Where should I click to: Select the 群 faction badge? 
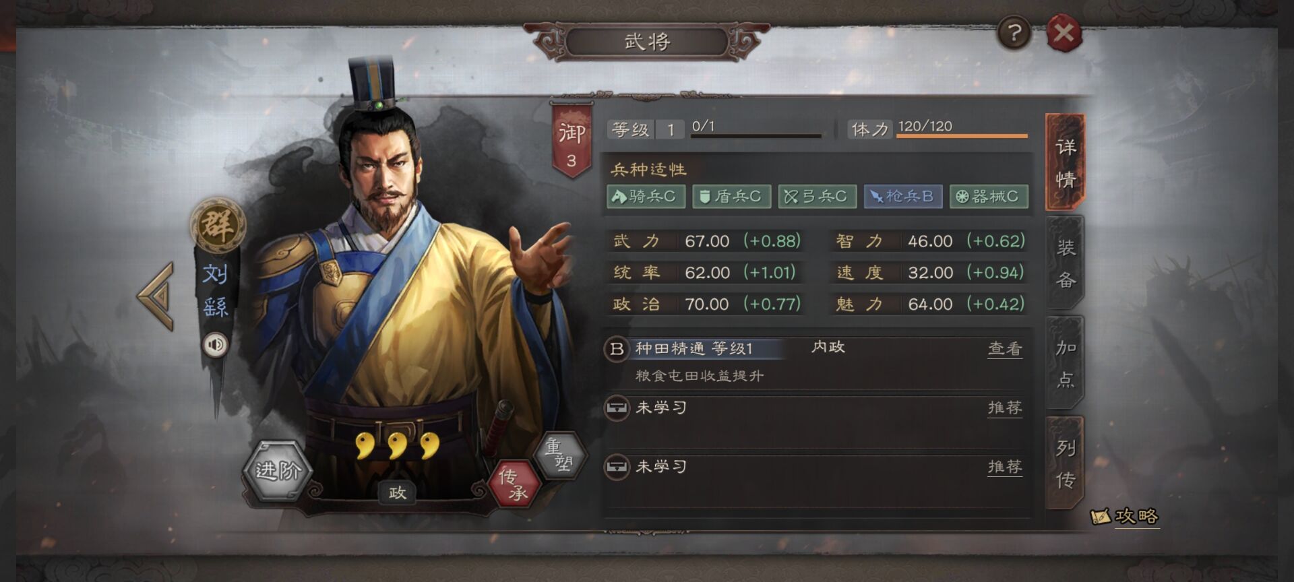(217, 224)
